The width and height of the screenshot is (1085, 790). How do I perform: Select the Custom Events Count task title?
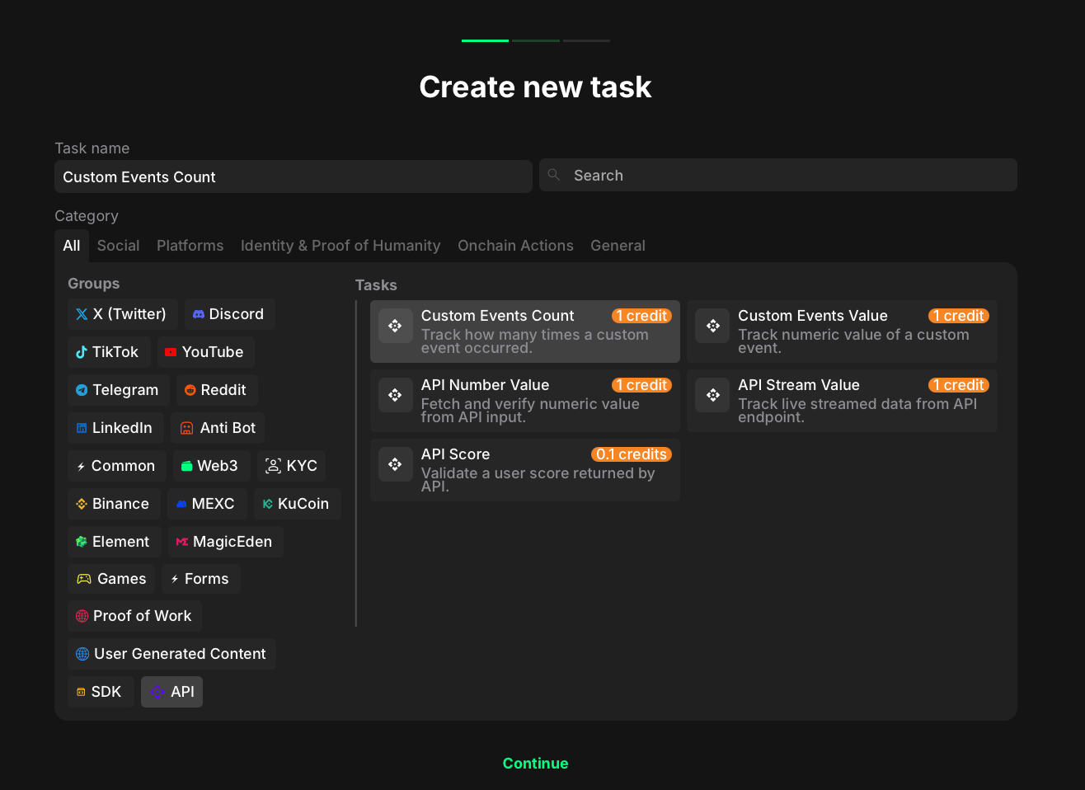coord(497,316)
